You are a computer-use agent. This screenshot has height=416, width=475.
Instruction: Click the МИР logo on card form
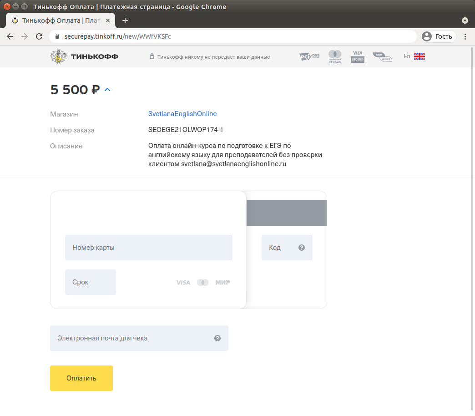(x=222, y=282)
